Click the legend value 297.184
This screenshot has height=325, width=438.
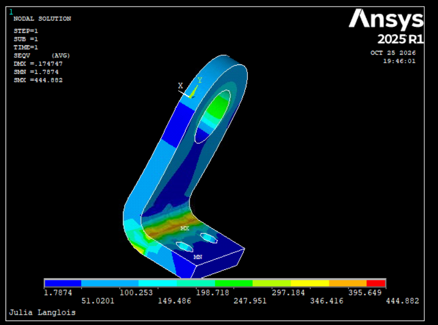coord(288,293)
